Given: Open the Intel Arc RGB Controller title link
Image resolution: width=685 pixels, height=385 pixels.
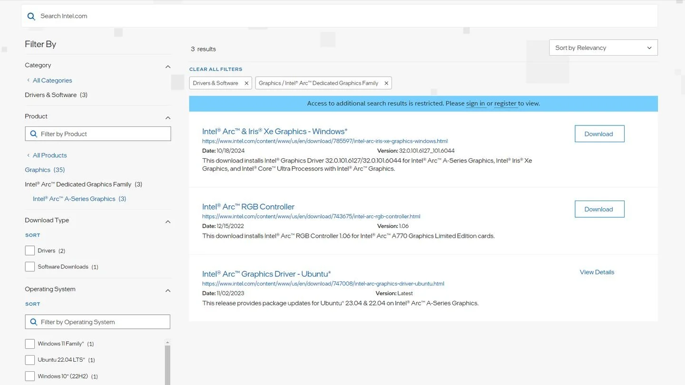Looking at the screenshot, I should pyautogui.click(x=248, y=207).
